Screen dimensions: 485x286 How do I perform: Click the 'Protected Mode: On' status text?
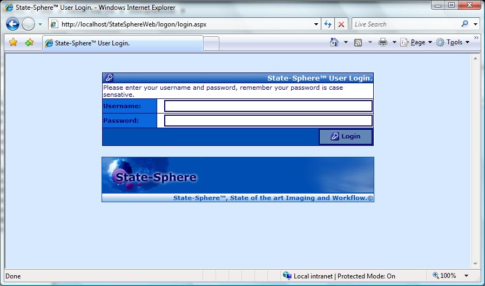coord(366,276)
